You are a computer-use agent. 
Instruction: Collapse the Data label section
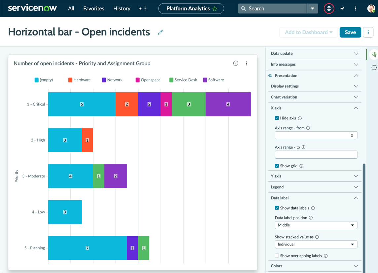(x=315, y=198)
